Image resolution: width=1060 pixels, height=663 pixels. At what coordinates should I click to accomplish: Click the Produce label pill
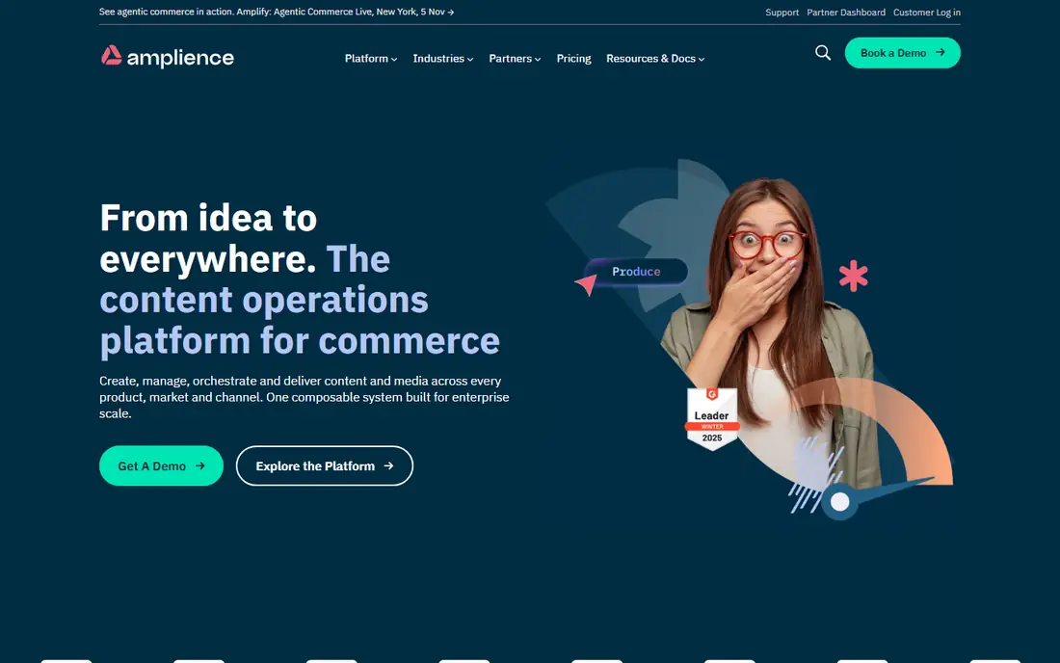[636, 272]
